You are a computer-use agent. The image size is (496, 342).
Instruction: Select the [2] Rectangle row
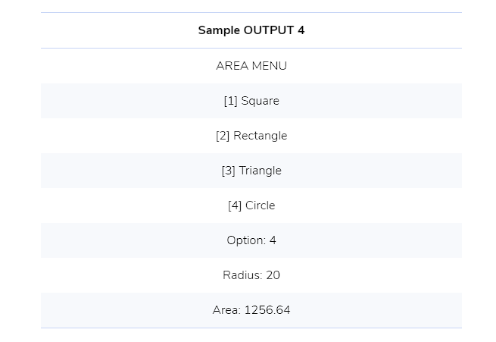point(251,136)
